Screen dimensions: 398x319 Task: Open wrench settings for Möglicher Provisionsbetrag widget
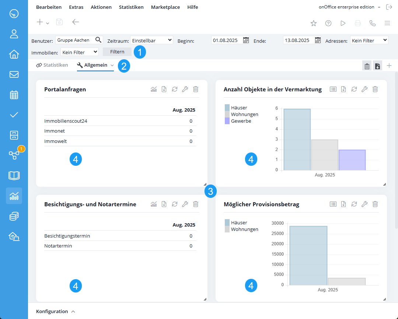point(364,204)
